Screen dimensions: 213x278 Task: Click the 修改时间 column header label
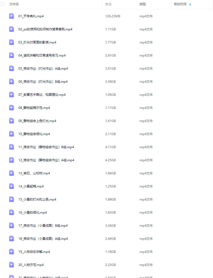point(180,4)
